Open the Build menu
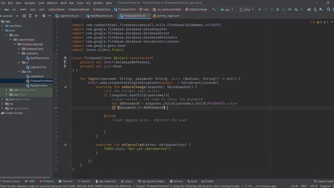The height and width of the screenshot is (188, 334). [x=64, y=3]
